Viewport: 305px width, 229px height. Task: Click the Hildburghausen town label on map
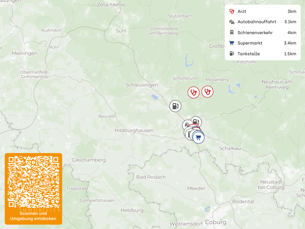tap(134, 131)
